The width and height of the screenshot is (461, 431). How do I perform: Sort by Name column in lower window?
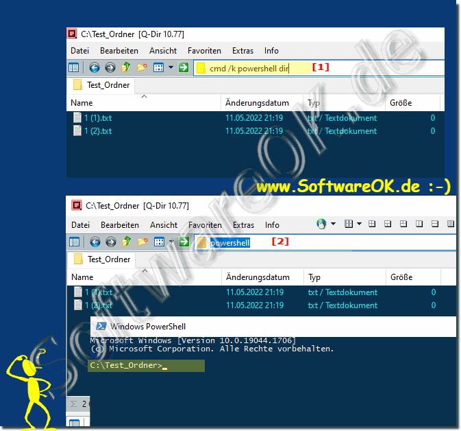(144, 277)
